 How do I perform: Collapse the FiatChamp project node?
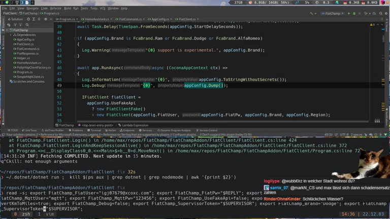(x=7, y=30)
